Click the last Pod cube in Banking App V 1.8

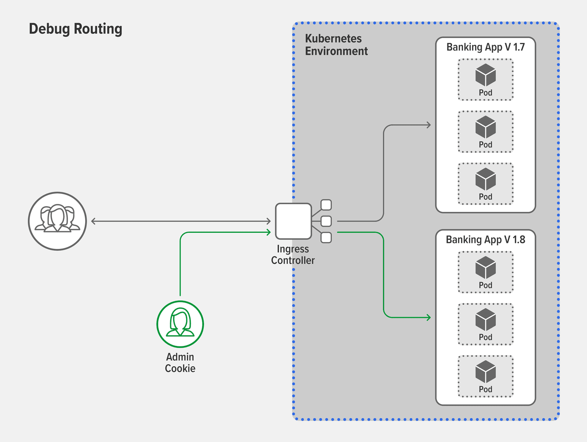pyautogui.click(x=485, y=372)
